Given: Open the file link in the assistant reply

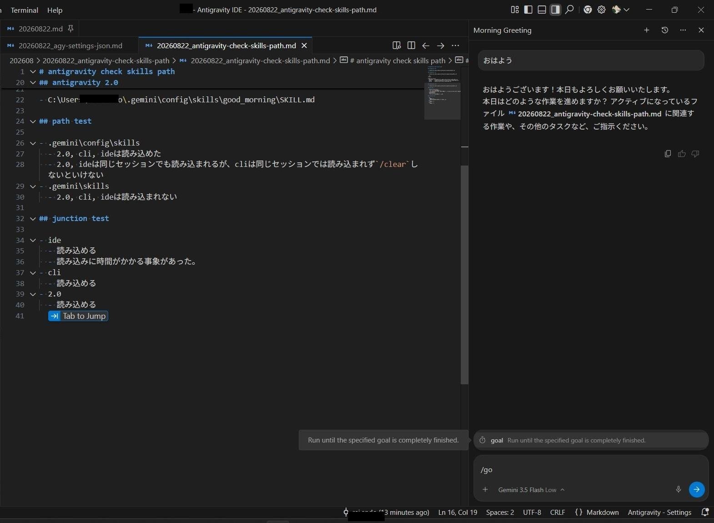Looking at the screenshot, I should pyautogui.click(x=585, y=114).
